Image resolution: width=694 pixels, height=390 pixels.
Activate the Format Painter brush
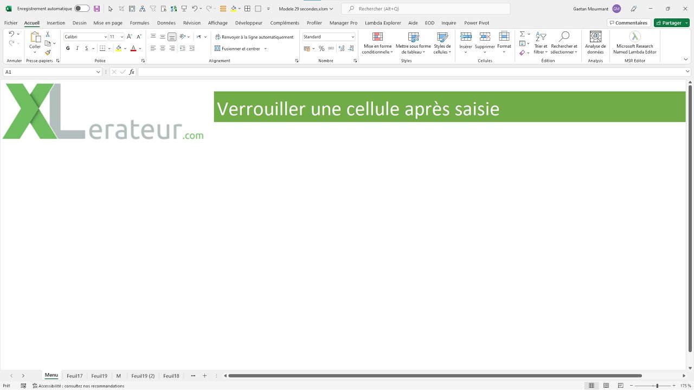pos(48,53)
